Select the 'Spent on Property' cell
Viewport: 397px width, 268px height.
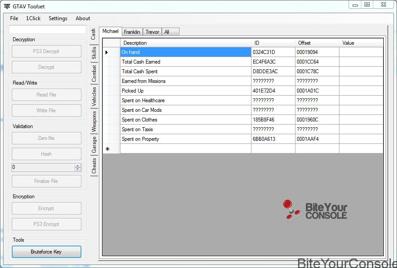click(186, 139)
